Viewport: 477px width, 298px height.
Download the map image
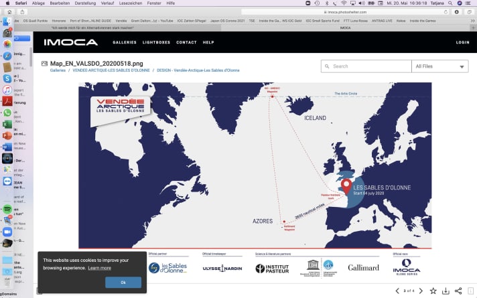coord(446,291)
